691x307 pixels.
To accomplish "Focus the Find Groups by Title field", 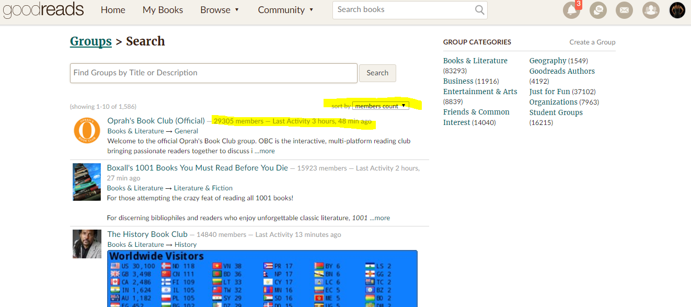I will (213, 73).
